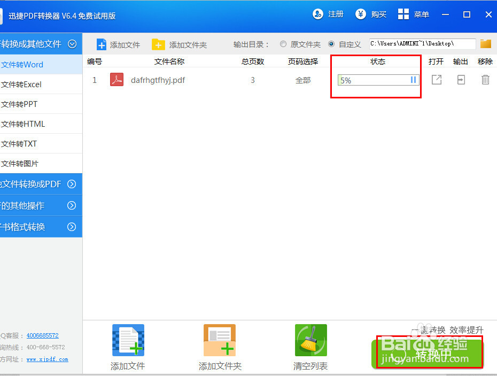Select 文件转TXT in the sidebar
497x376 pixels.
[41, 144]
